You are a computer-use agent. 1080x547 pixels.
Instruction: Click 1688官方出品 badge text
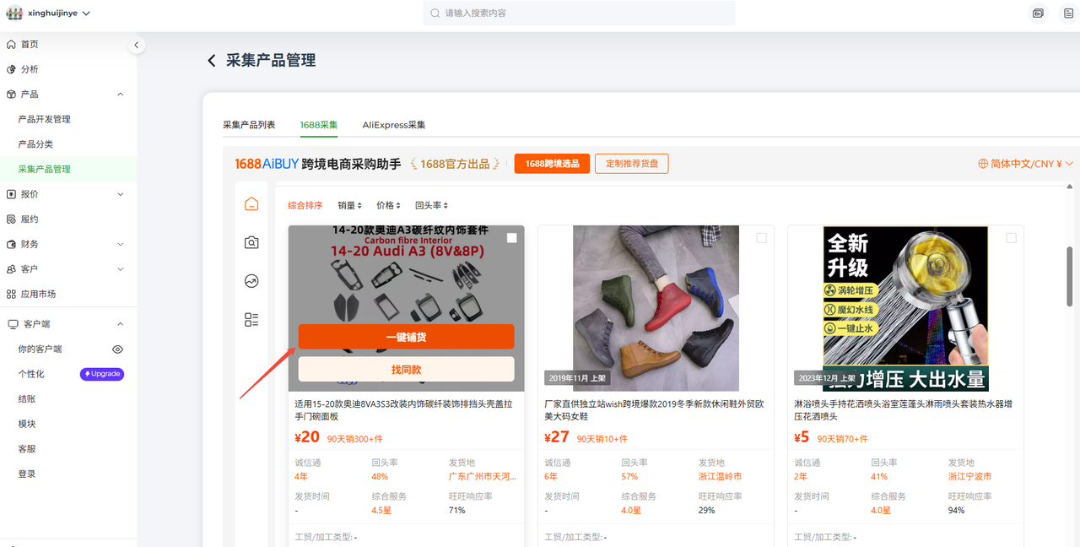click(455, 164)
